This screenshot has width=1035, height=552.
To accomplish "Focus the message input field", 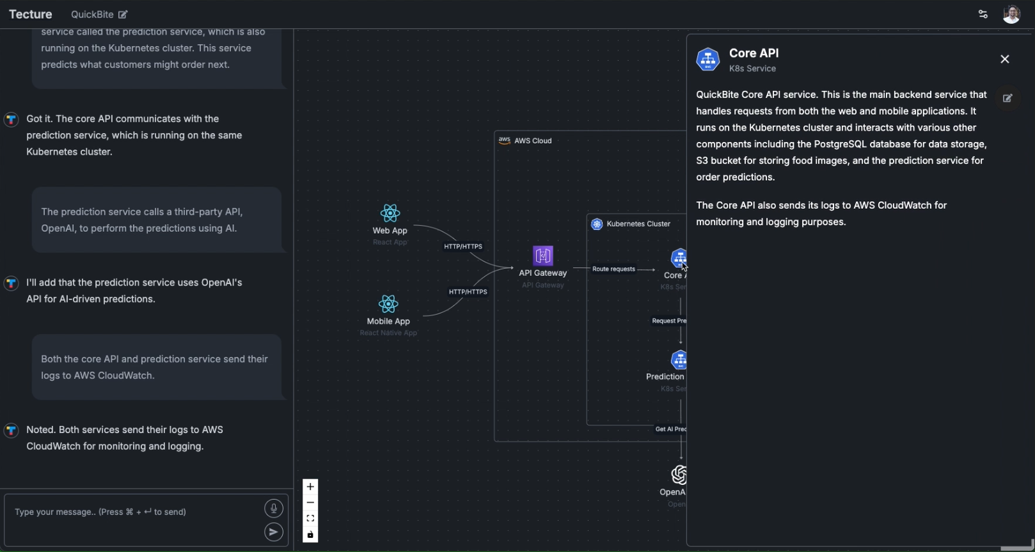I will click(134, 520).
